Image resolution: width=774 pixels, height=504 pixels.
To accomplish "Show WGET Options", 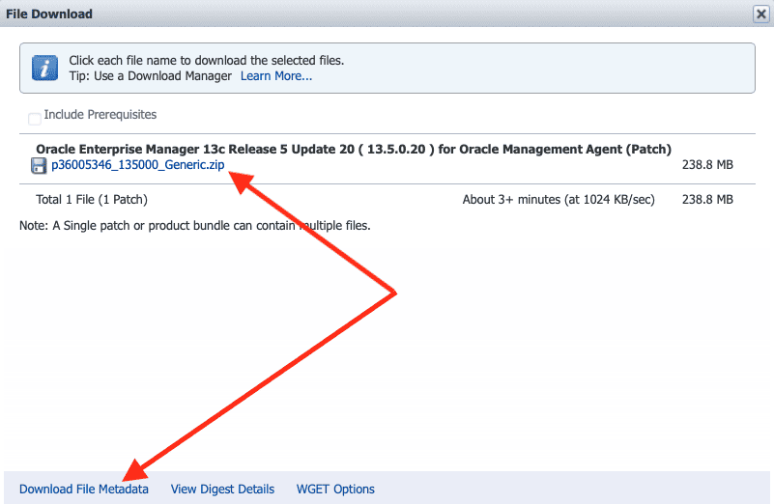I will (335, 489).
